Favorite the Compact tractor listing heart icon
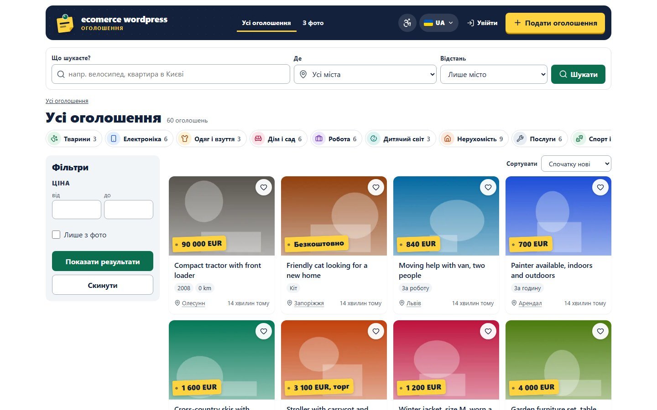 pyautogui.click(x=264, y=187)
